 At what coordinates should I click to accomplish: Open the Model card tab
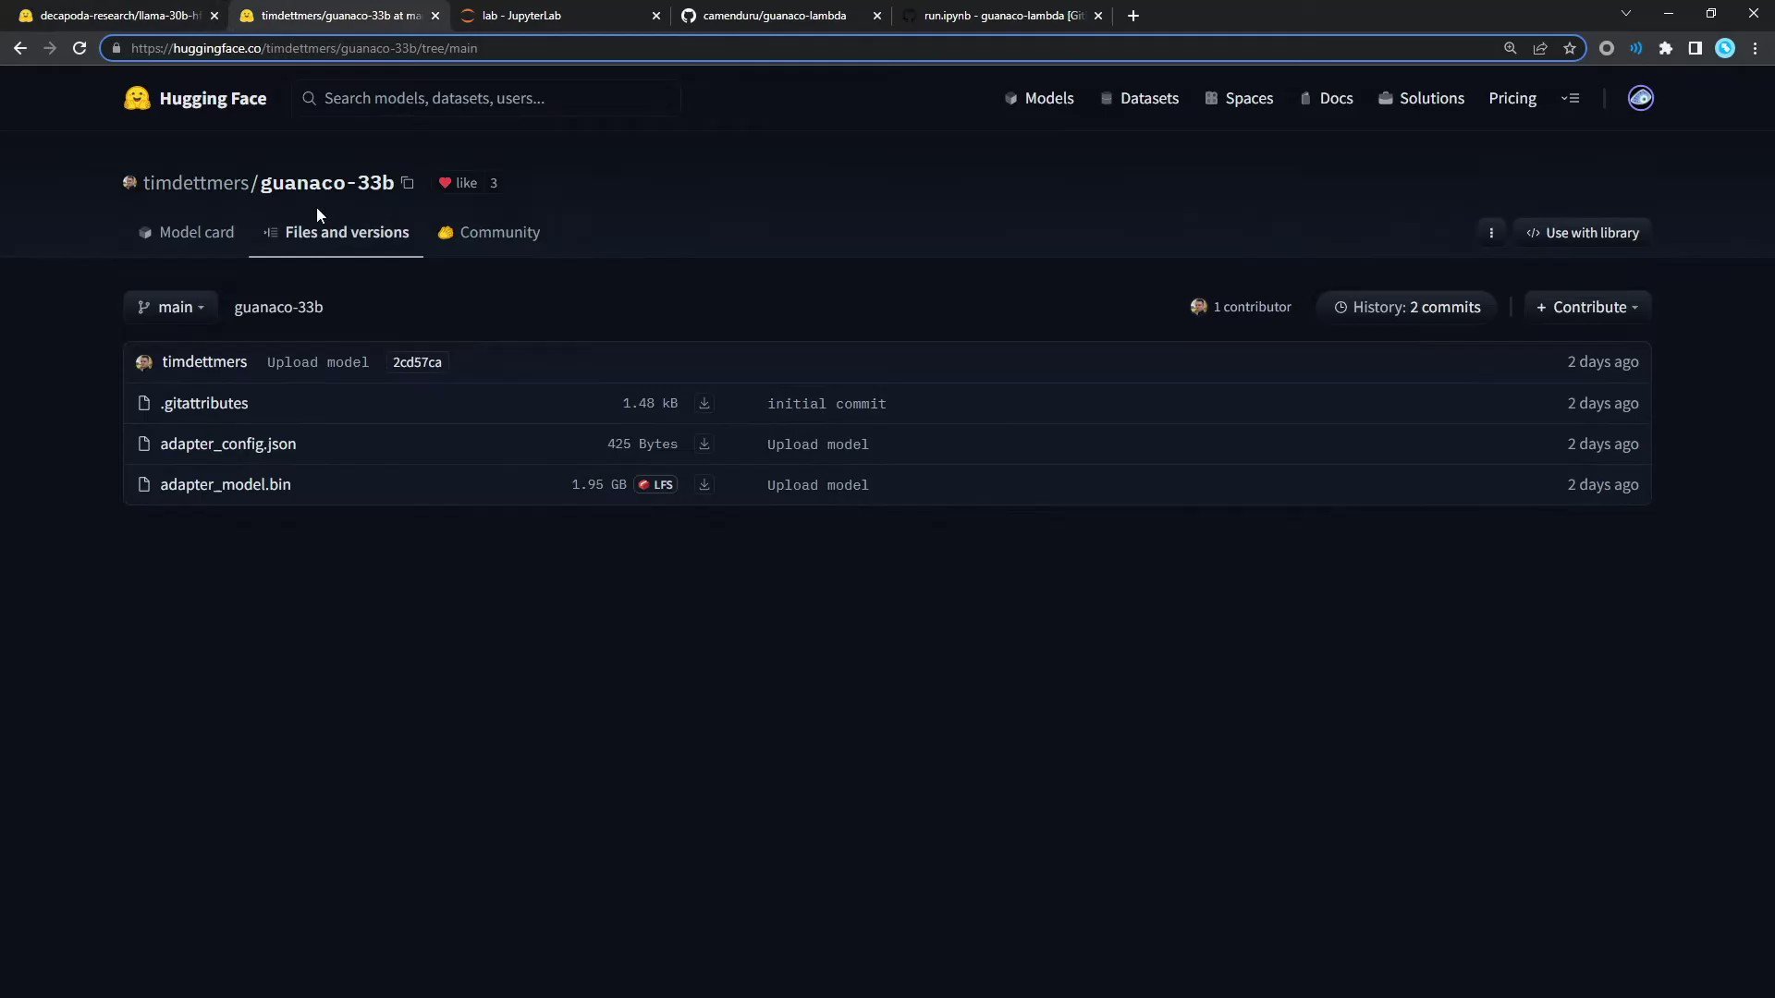click(186, 233)
